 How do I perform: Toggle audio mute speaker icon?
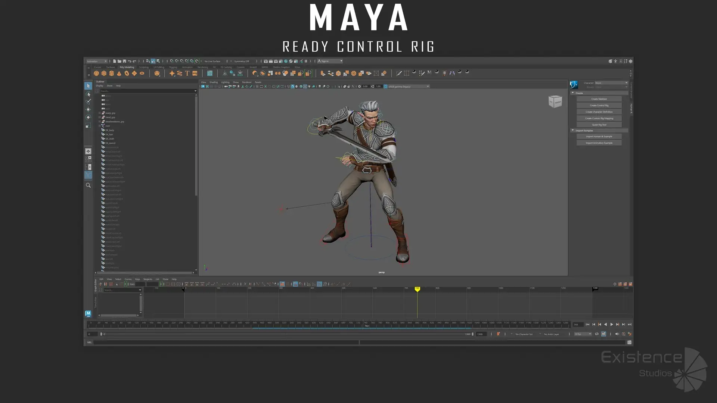[617, 334]
